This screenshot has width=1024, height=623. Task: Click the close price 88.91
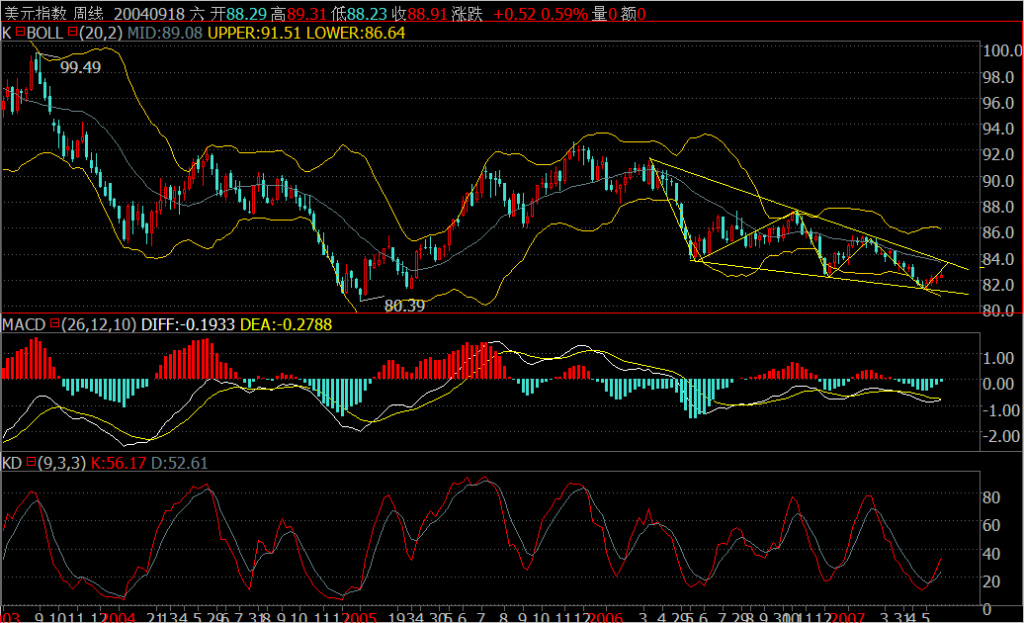[426, 14]
